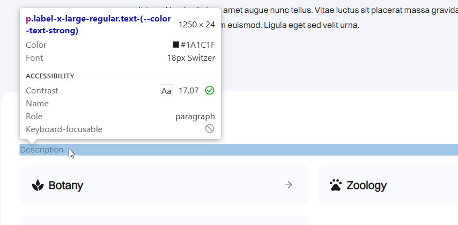Open the Zoology category link
This screenshot has height=225, width=458.
point(366,186)
